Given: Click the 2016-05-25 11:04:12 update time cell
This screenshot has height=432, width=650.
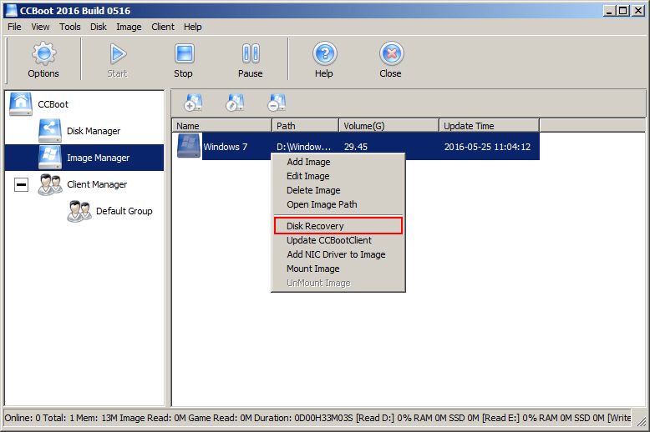Looking at the screenshot, I should (x=488, y=147).
